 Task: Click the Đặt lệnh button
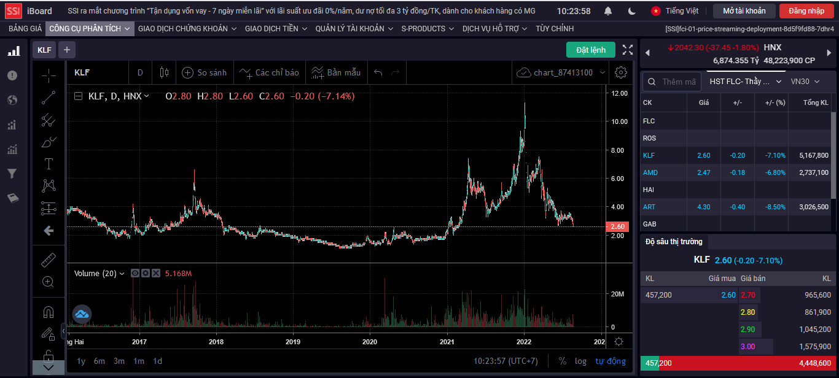591,50
